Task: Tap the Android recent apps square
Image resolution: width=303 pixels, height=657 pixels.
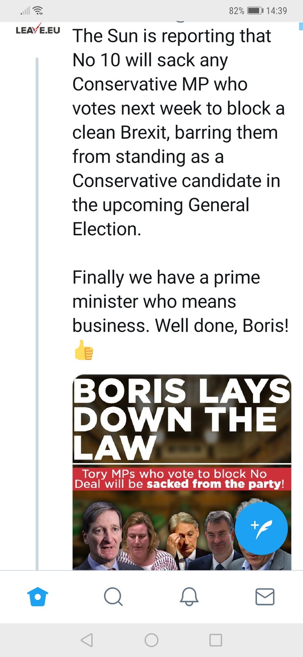Action: tap(216, 640)
